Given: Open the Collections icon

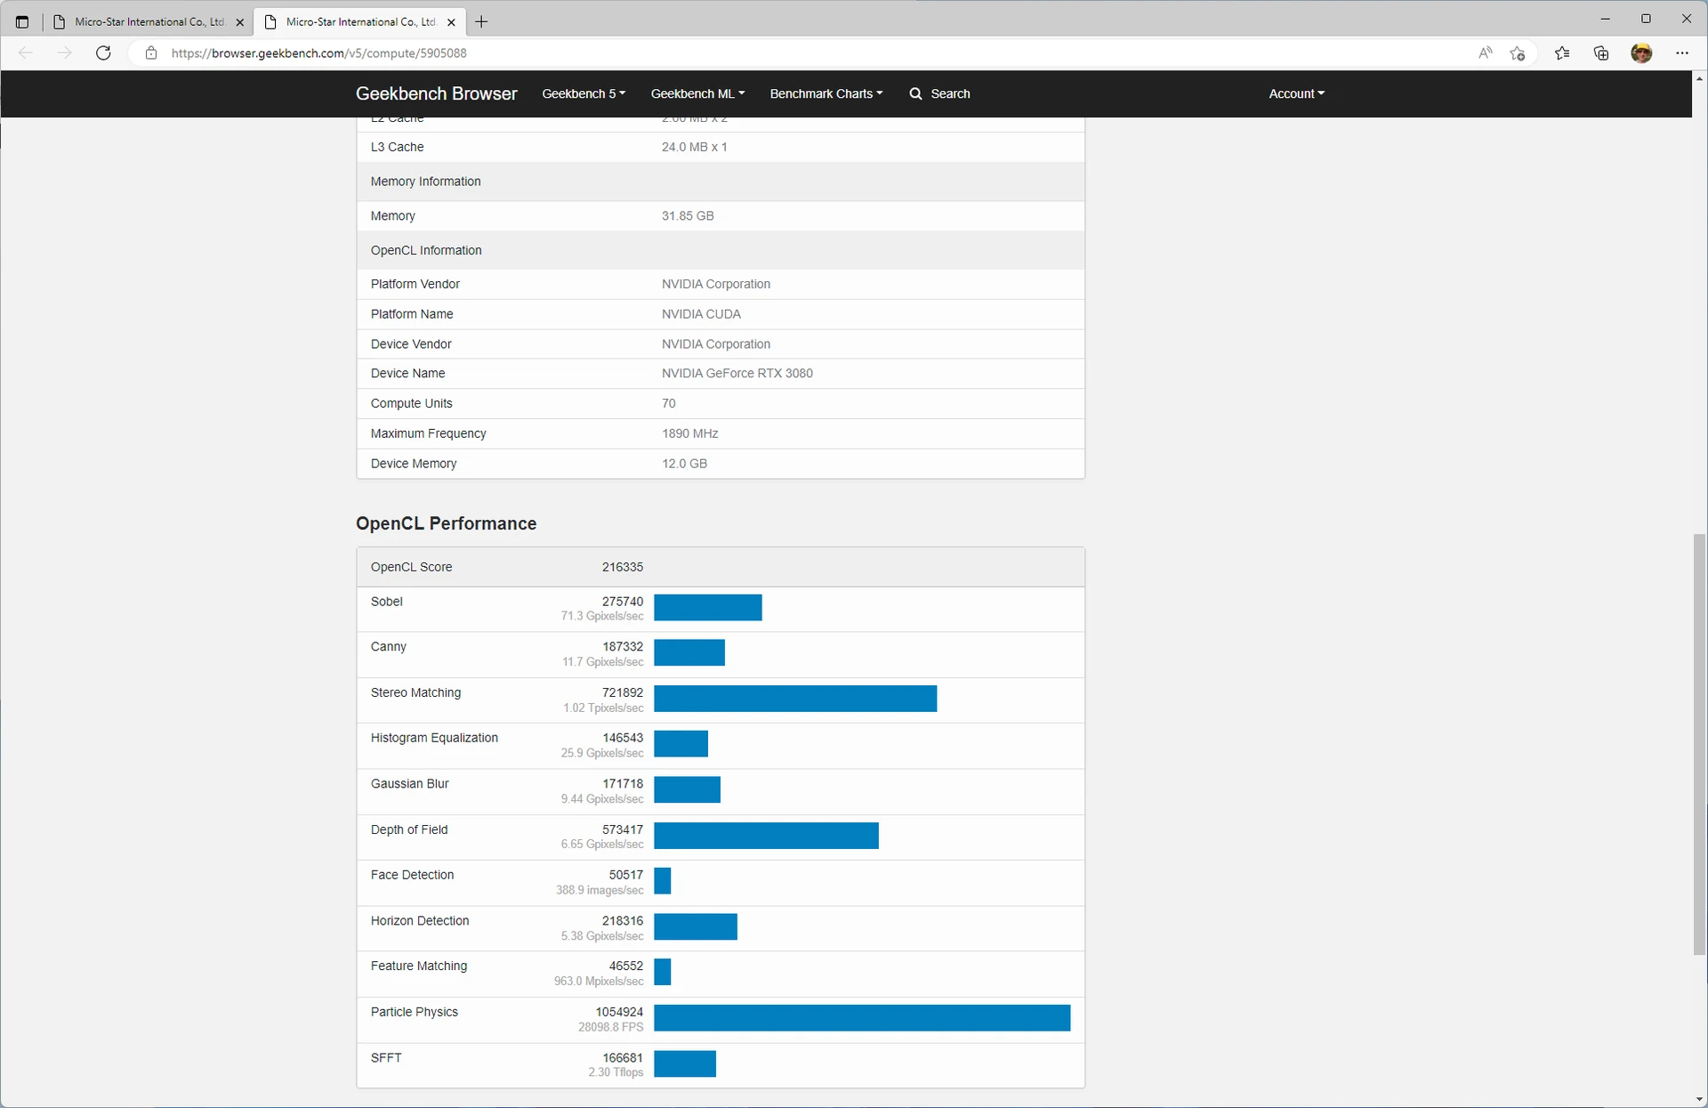Looking at the screenshot, I should click(1601, 53).
